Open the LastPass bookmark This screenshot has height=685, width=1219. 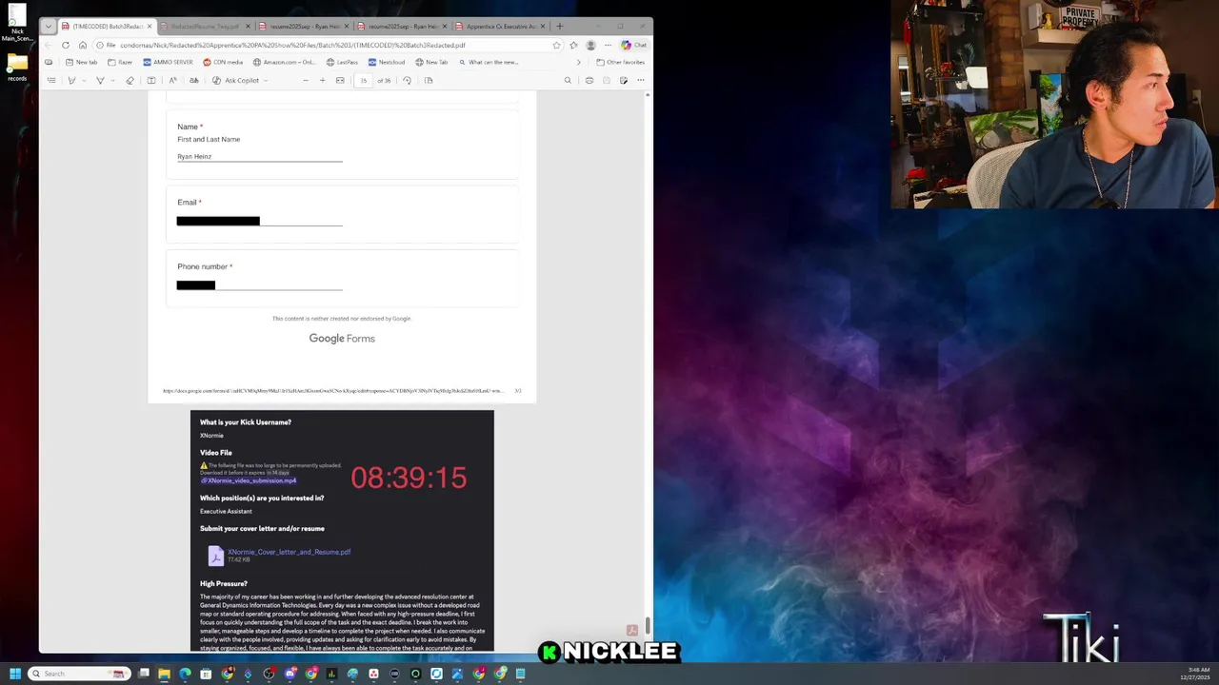click(x=342, y=62)
